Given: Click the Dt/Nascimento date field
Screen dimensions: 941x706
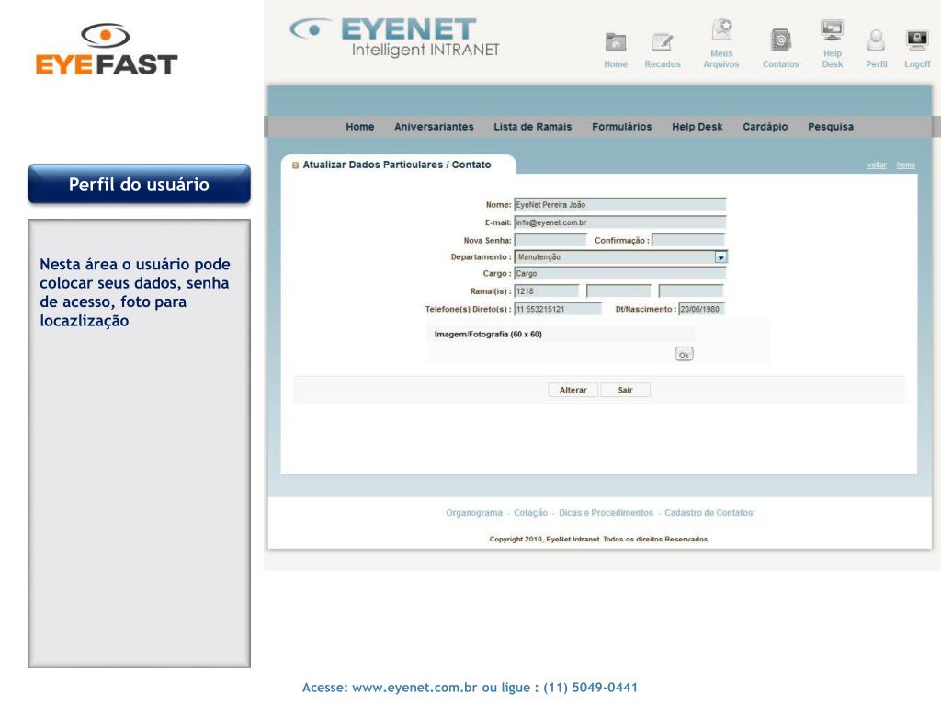Looking at the screenshot, I should 701,309.
